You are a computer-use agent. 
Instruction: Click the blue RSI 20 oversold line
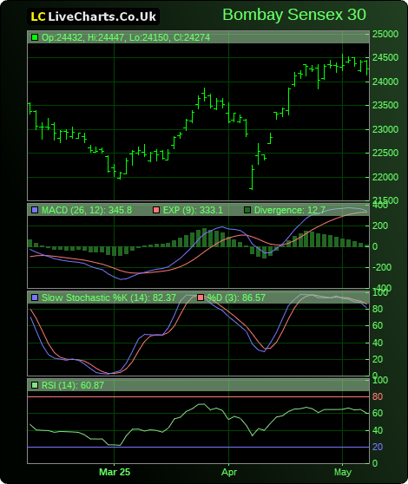[198, 447]
